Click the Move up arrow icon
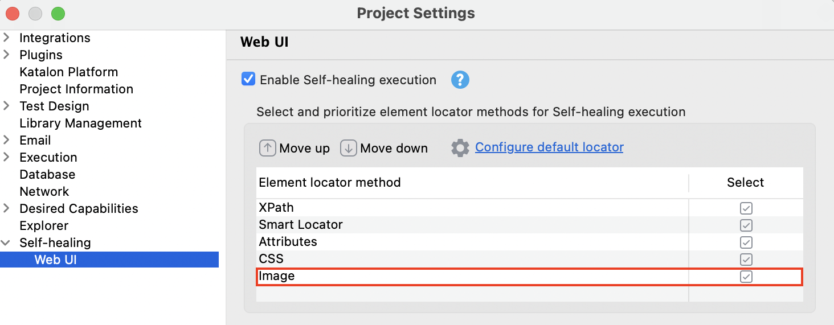The width and height of the screenshot is (834, 325). point(268,148)
